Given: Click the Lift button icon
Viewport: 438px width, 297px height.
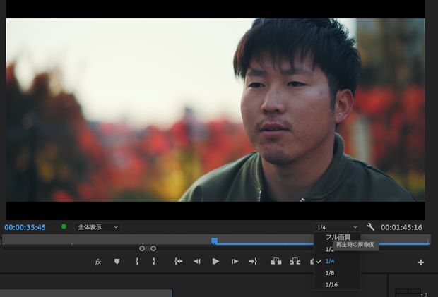Looking at the screenshot, I should (x=277, y=262).
